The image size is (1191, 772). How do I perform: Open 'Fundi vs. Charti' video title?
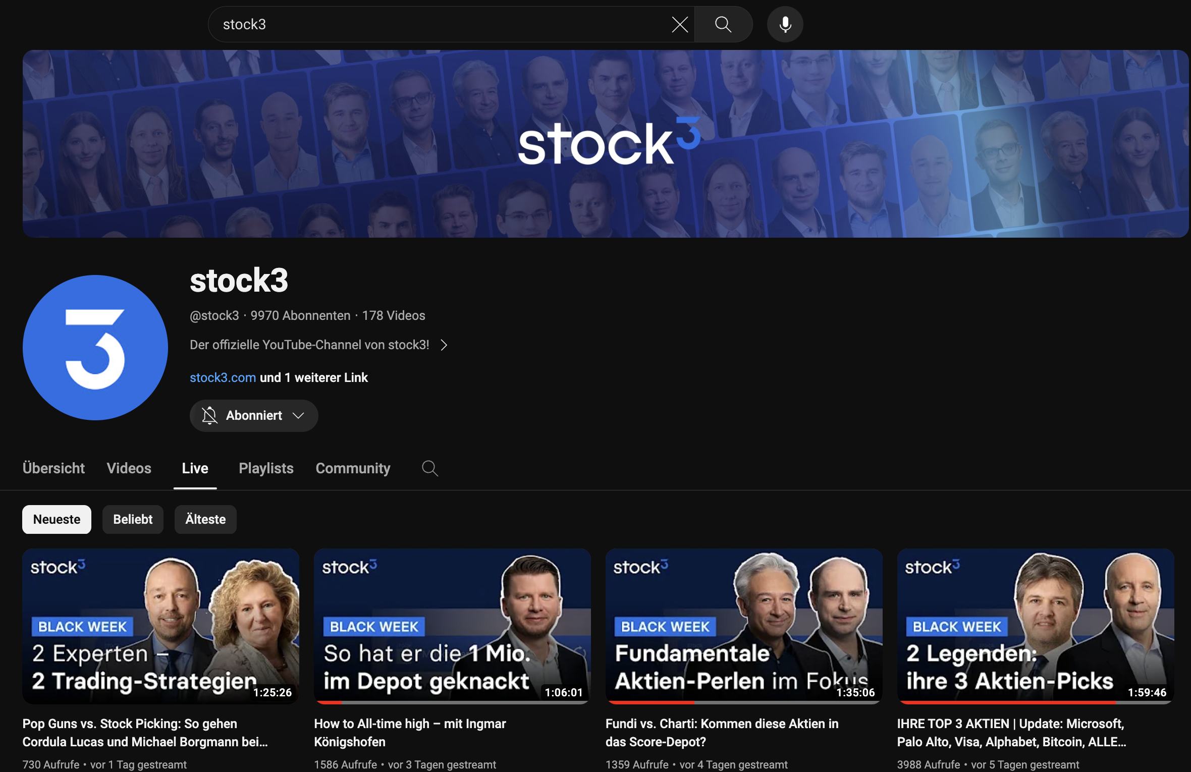[x=722, y=733]
